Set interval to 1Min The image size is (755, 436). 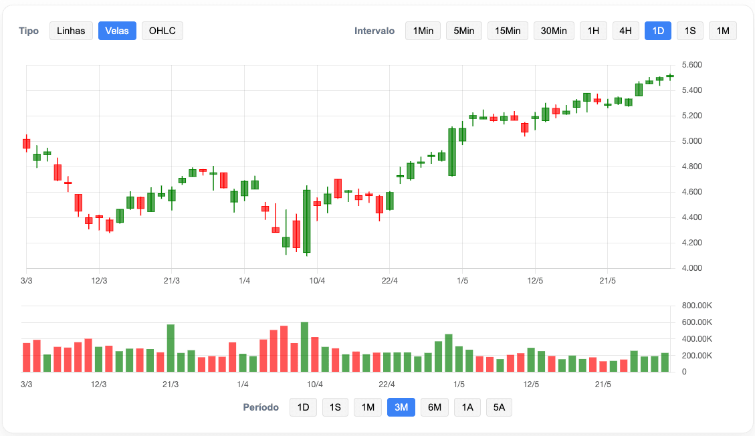coord(423,31)
